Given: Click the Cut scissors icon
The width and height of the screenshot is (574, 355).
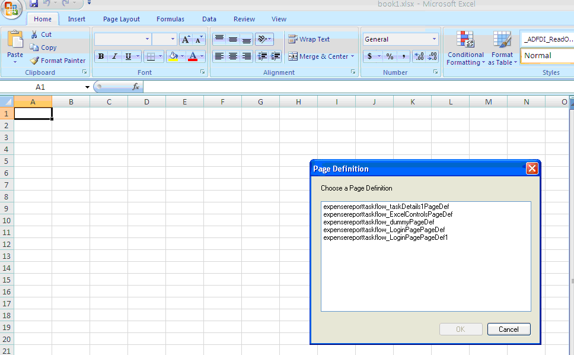Looking at the screenshot, I should tap(34, 34).
